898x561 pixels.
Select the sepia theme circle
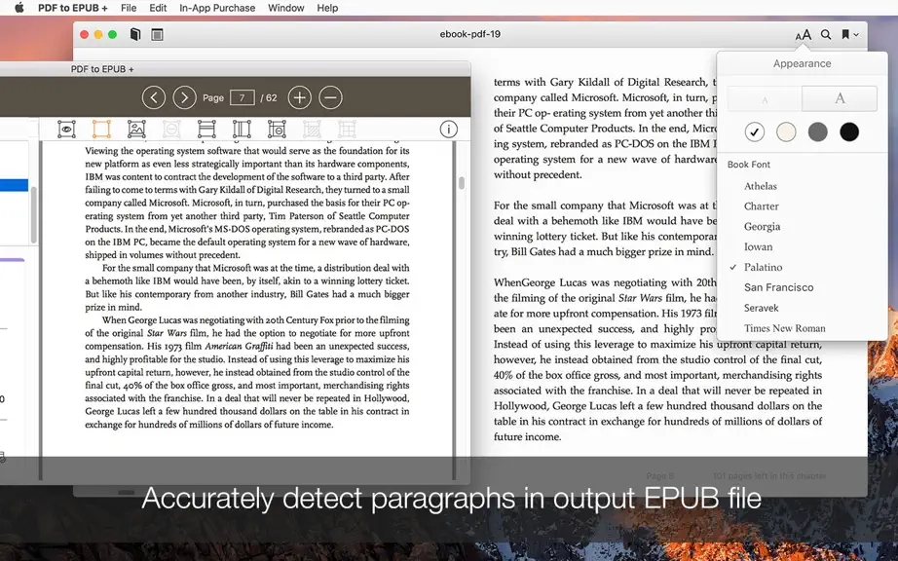[x=786, y=132]
